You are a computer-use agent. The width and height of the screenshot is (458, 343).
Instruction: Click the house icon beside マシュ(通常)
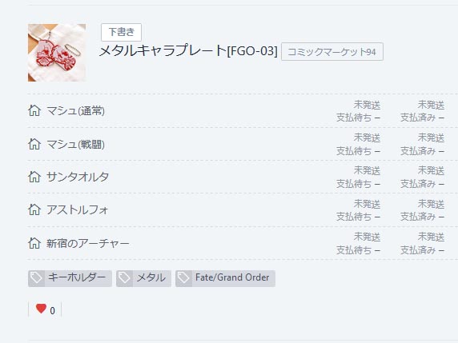34,110
